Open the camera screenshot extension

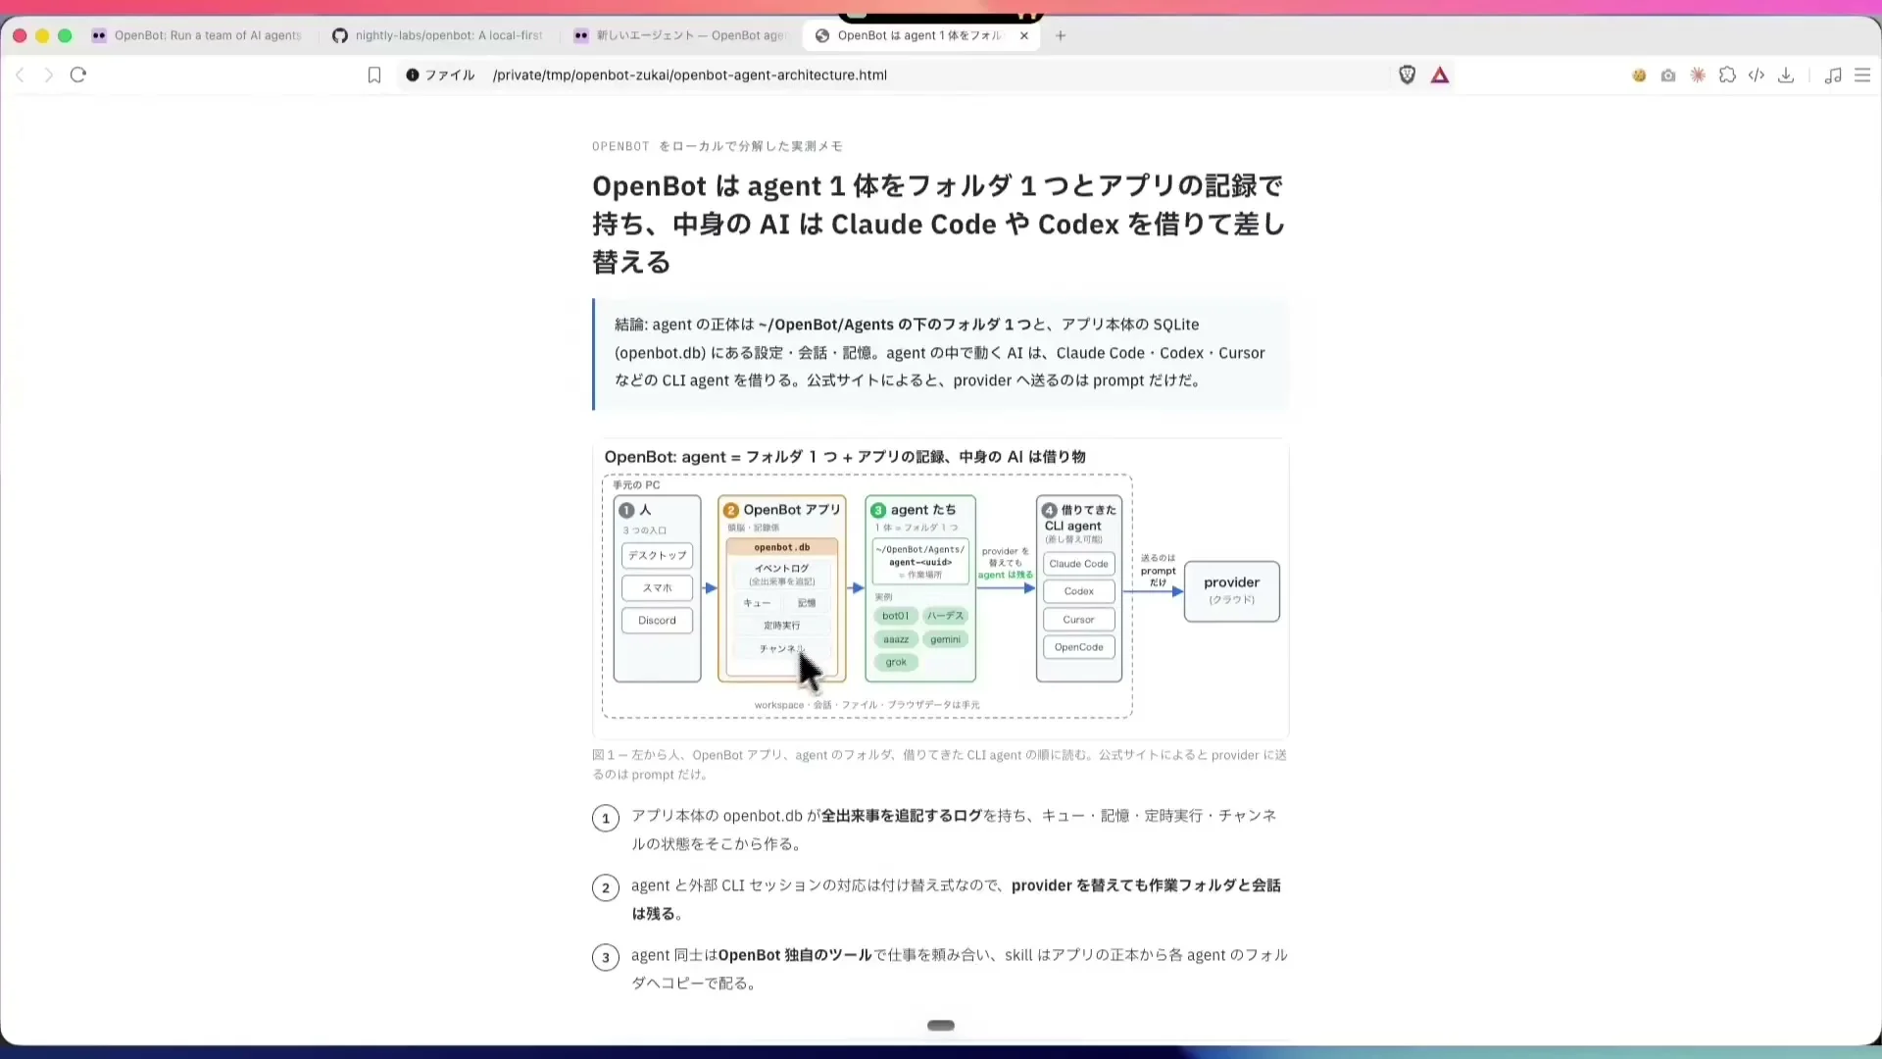tap(1668, 76)
